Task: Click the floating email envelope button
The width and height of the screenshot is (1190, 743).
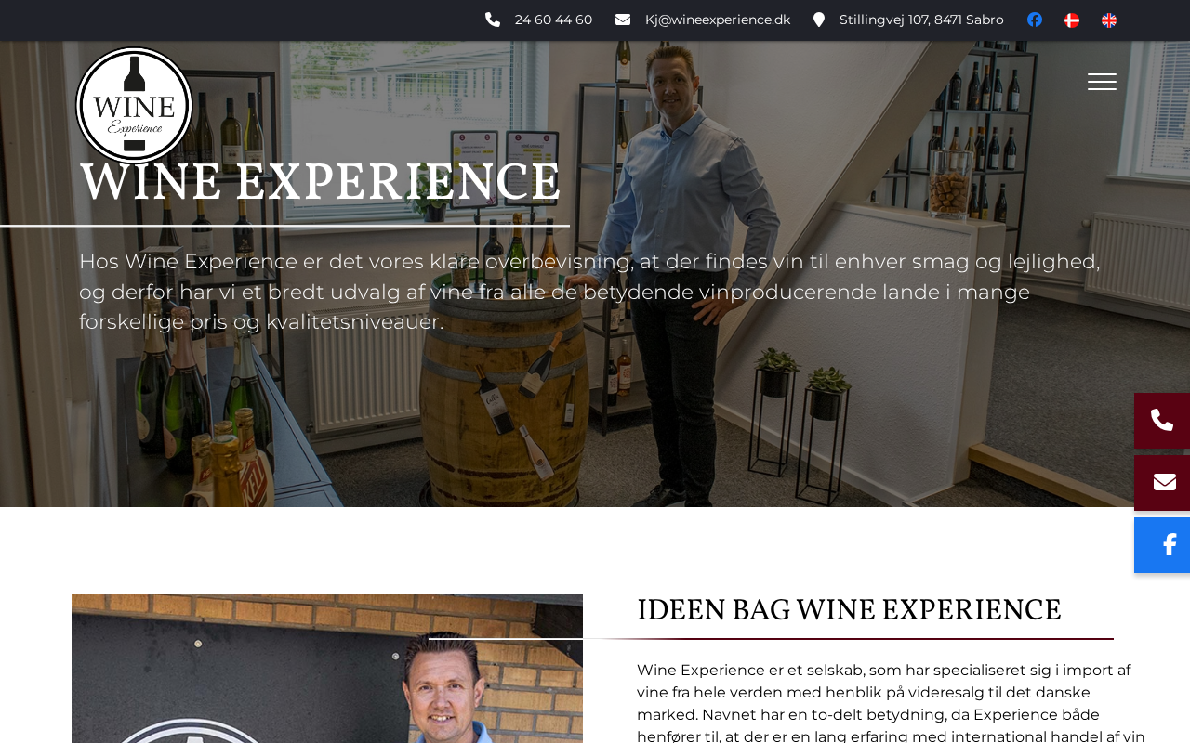Action: [x=1162, y=483]
